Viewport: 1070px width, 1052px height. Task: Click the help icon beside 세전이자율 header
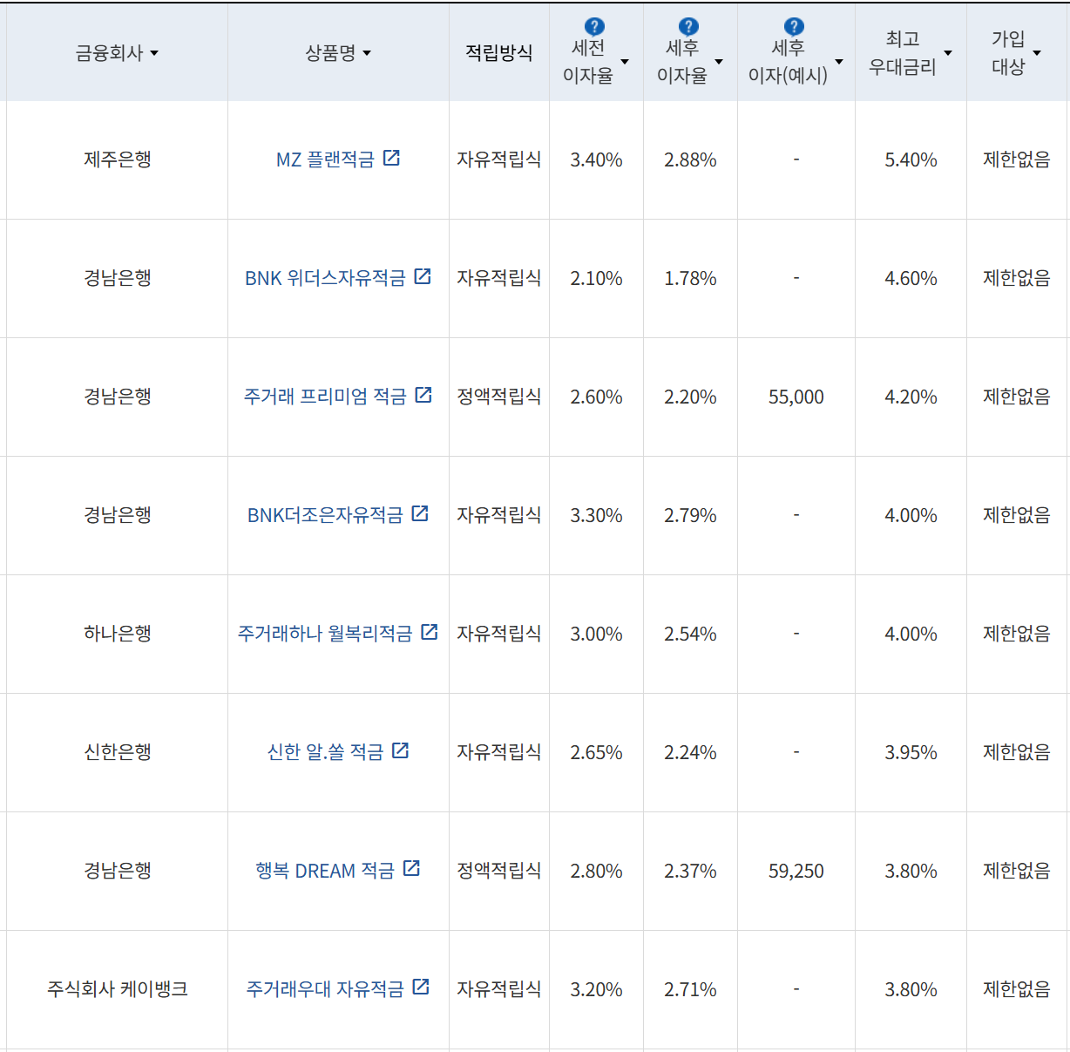pos(594,25)
